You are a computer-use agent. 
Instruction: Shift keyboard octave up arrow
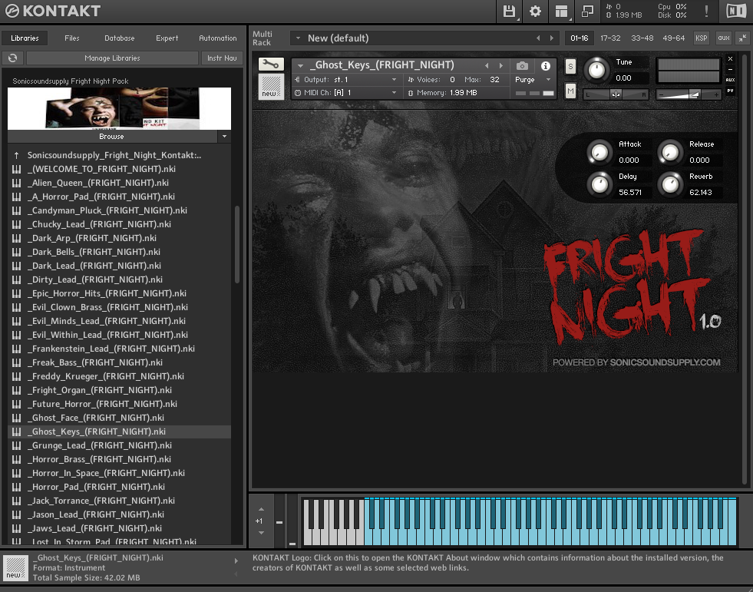[x=261, y=509]
